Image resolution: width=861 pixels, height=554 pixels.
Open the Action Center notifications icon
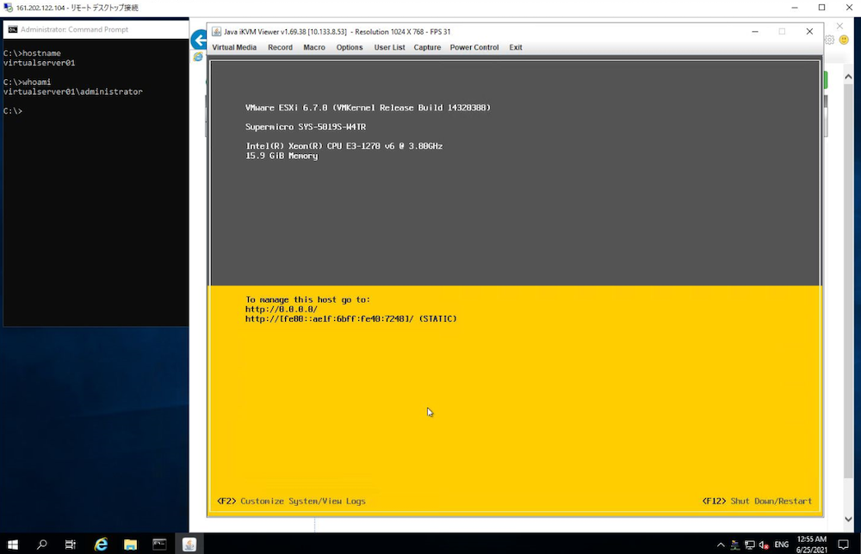pos(844,545)
